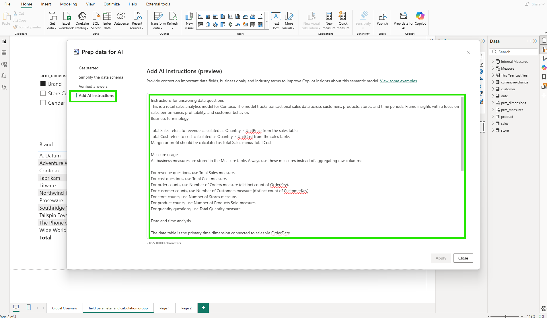Expand the prm_dimensions table
The image size is (547, 318).
click(493, 103)
